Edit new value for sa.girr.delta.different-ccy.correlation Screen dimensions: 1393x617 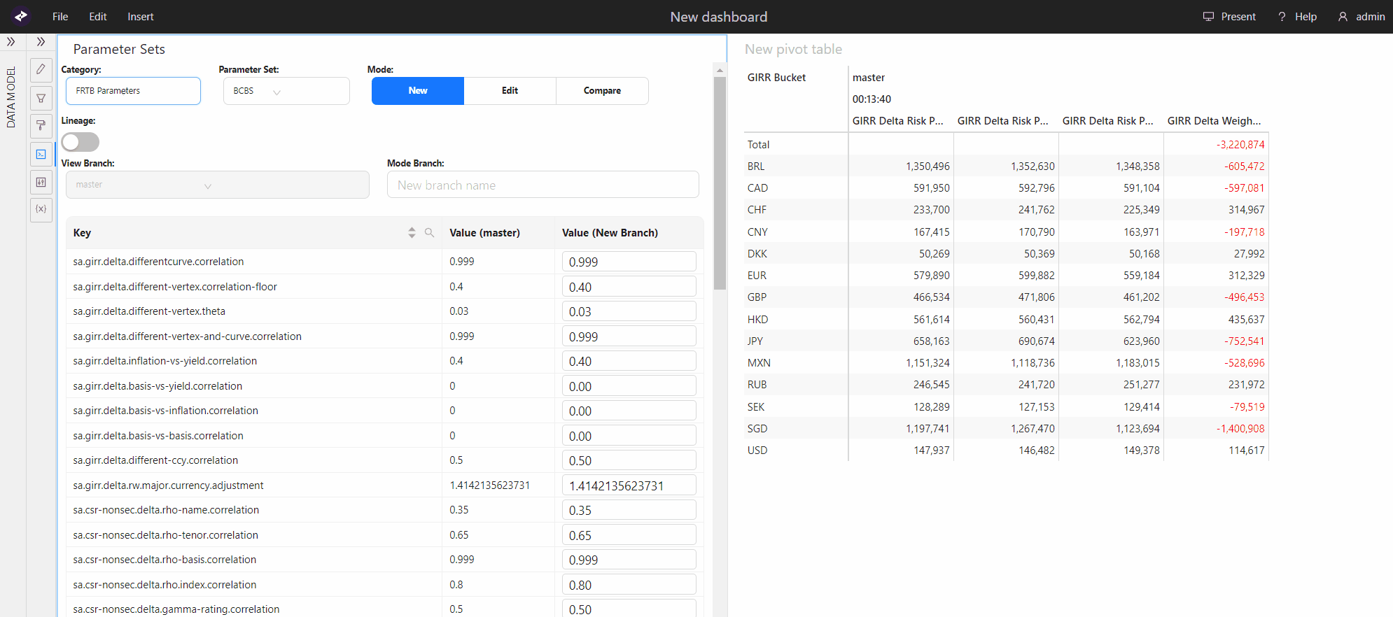coord(629,460)
